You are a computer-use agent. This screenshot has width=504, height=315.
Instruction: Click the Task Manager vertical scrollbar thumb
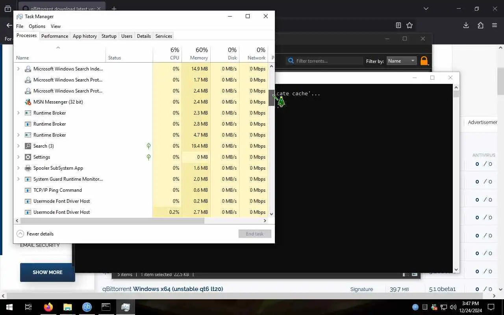click(x=271, y=98)
